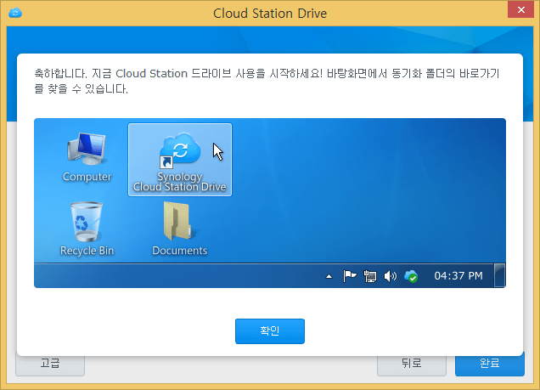Click the 확인 confirm button
This screenshot has height=390, width=540.
pyautogui.click(x=270, y=331)
